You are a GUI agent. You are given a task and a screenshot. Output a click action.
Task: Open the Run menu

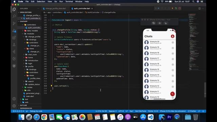click(x=61, y=1)
